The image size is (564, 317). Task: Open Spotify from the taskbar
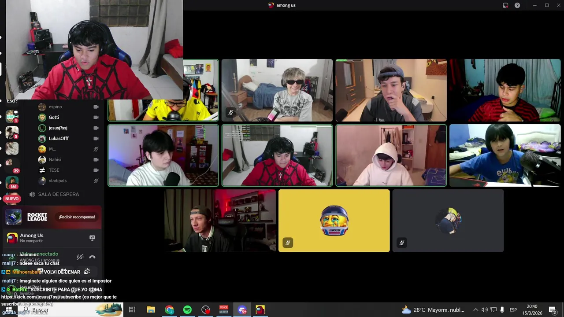click(x=187, y=310)
